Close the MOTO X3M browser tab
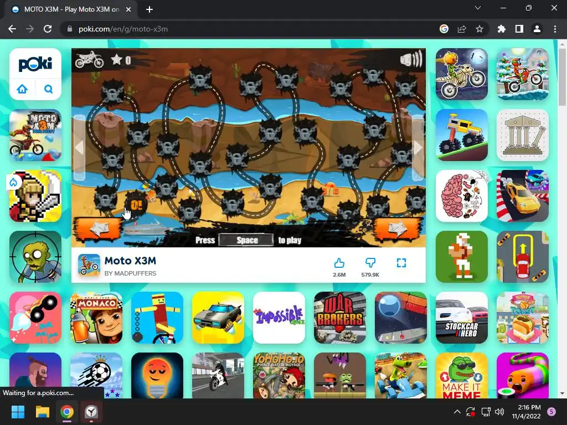The image size is (567, 425). (x=128, y=9)
